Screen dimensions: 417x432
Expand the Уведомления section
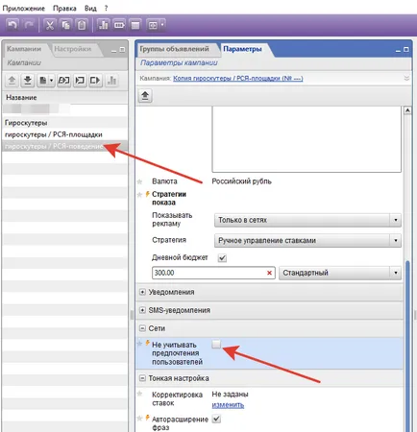[143, 292]
